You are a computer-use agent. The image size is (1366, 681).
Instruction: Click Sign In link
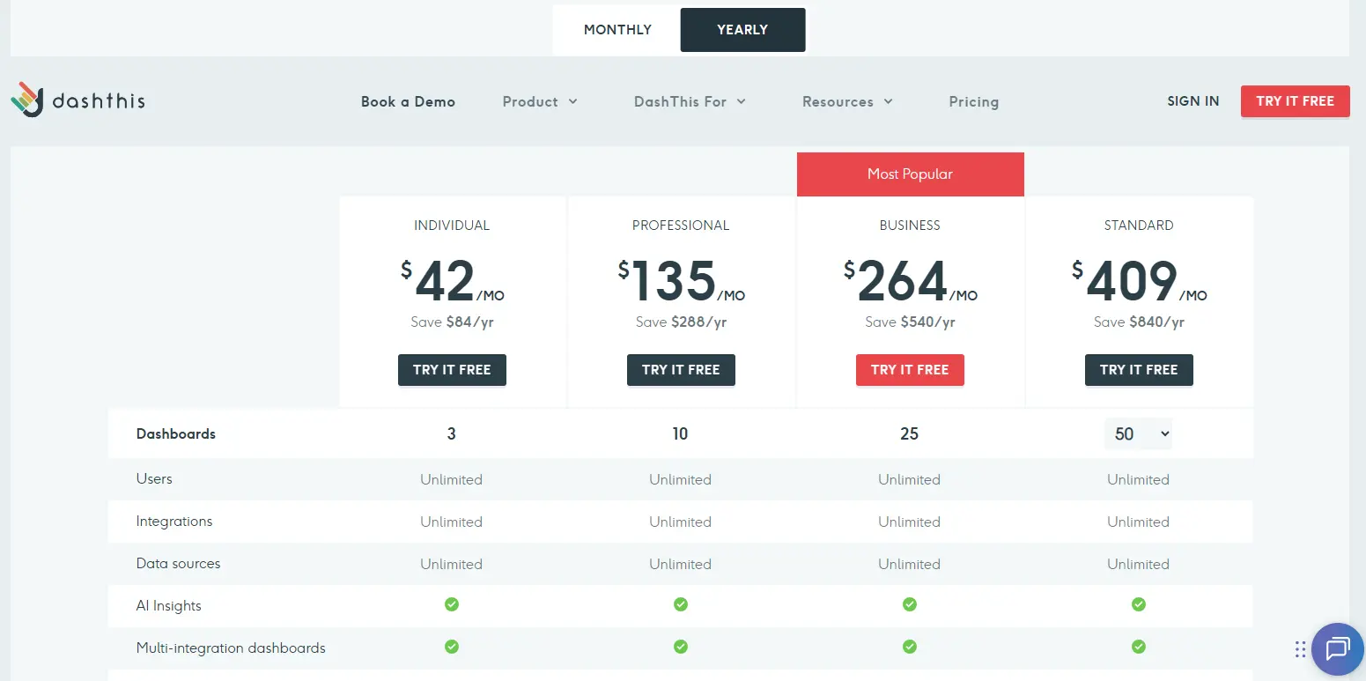[x=1192, y=101]
